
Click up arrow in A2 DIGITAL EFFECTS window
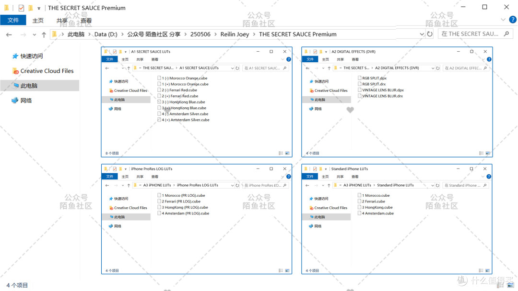(329, 68)
